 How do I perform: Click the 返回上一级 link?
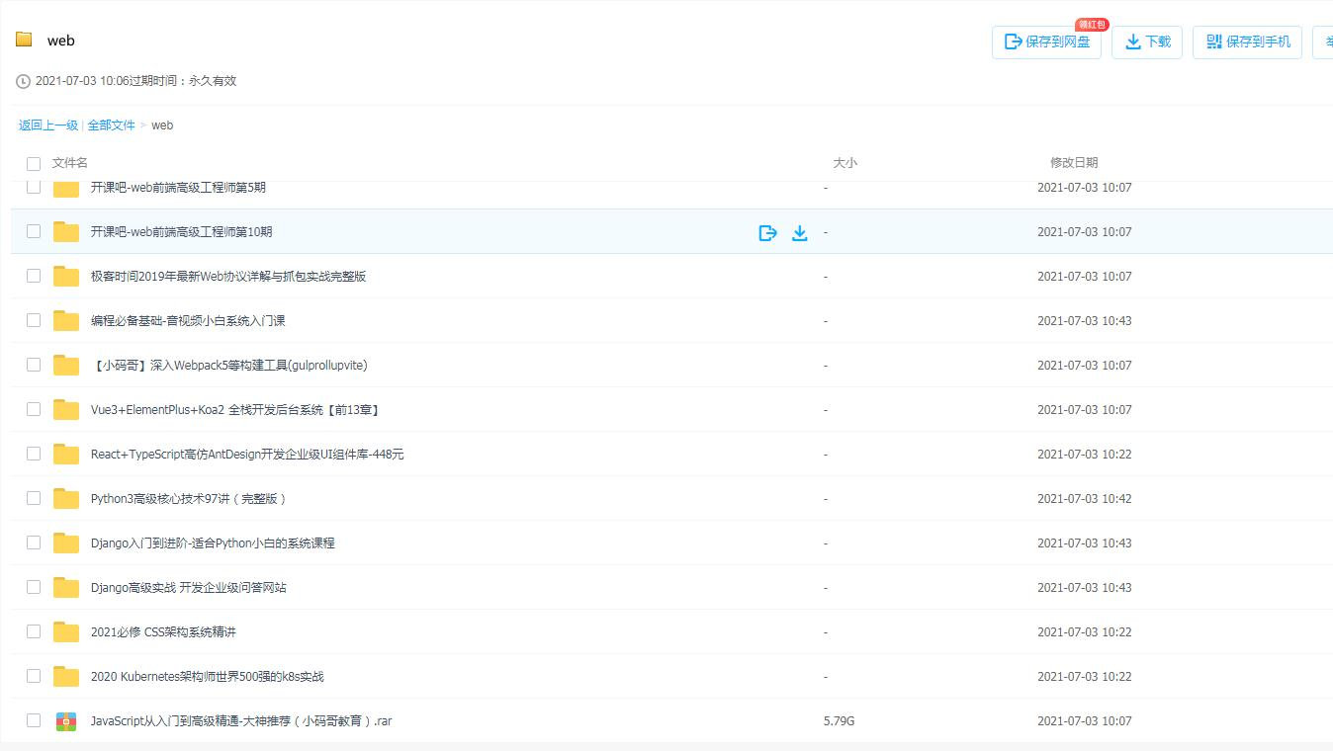pos(48,125)
